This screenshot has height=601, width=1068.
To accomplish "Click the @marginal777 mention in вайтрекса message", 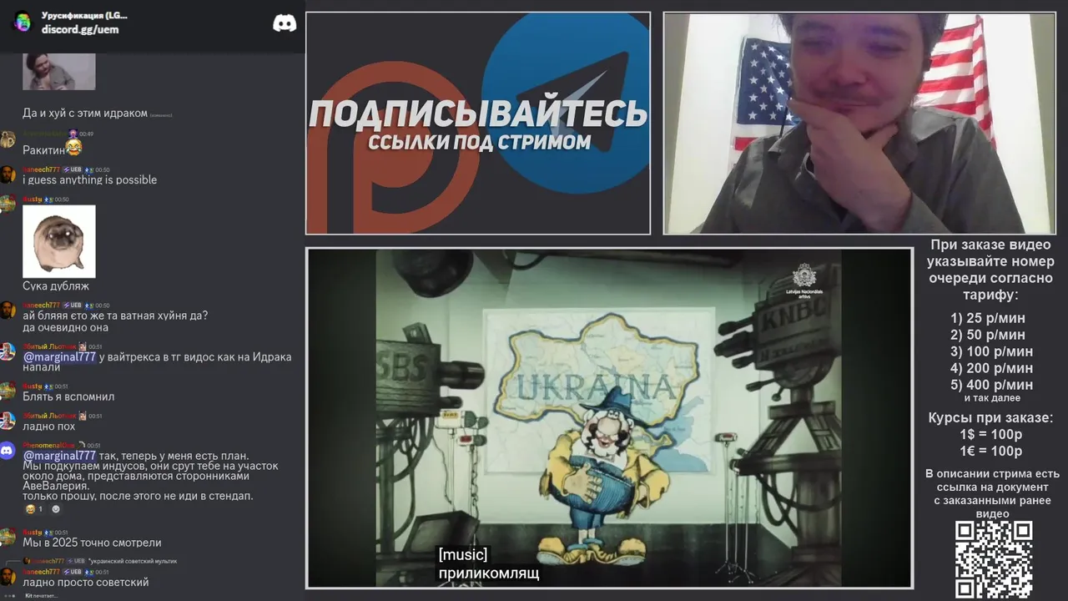I will pyautogui.click(x=59, y=356).
